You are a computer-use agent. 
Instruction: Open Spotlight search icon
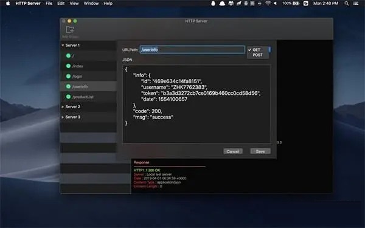pyautogui.click(x=347, y=4)
